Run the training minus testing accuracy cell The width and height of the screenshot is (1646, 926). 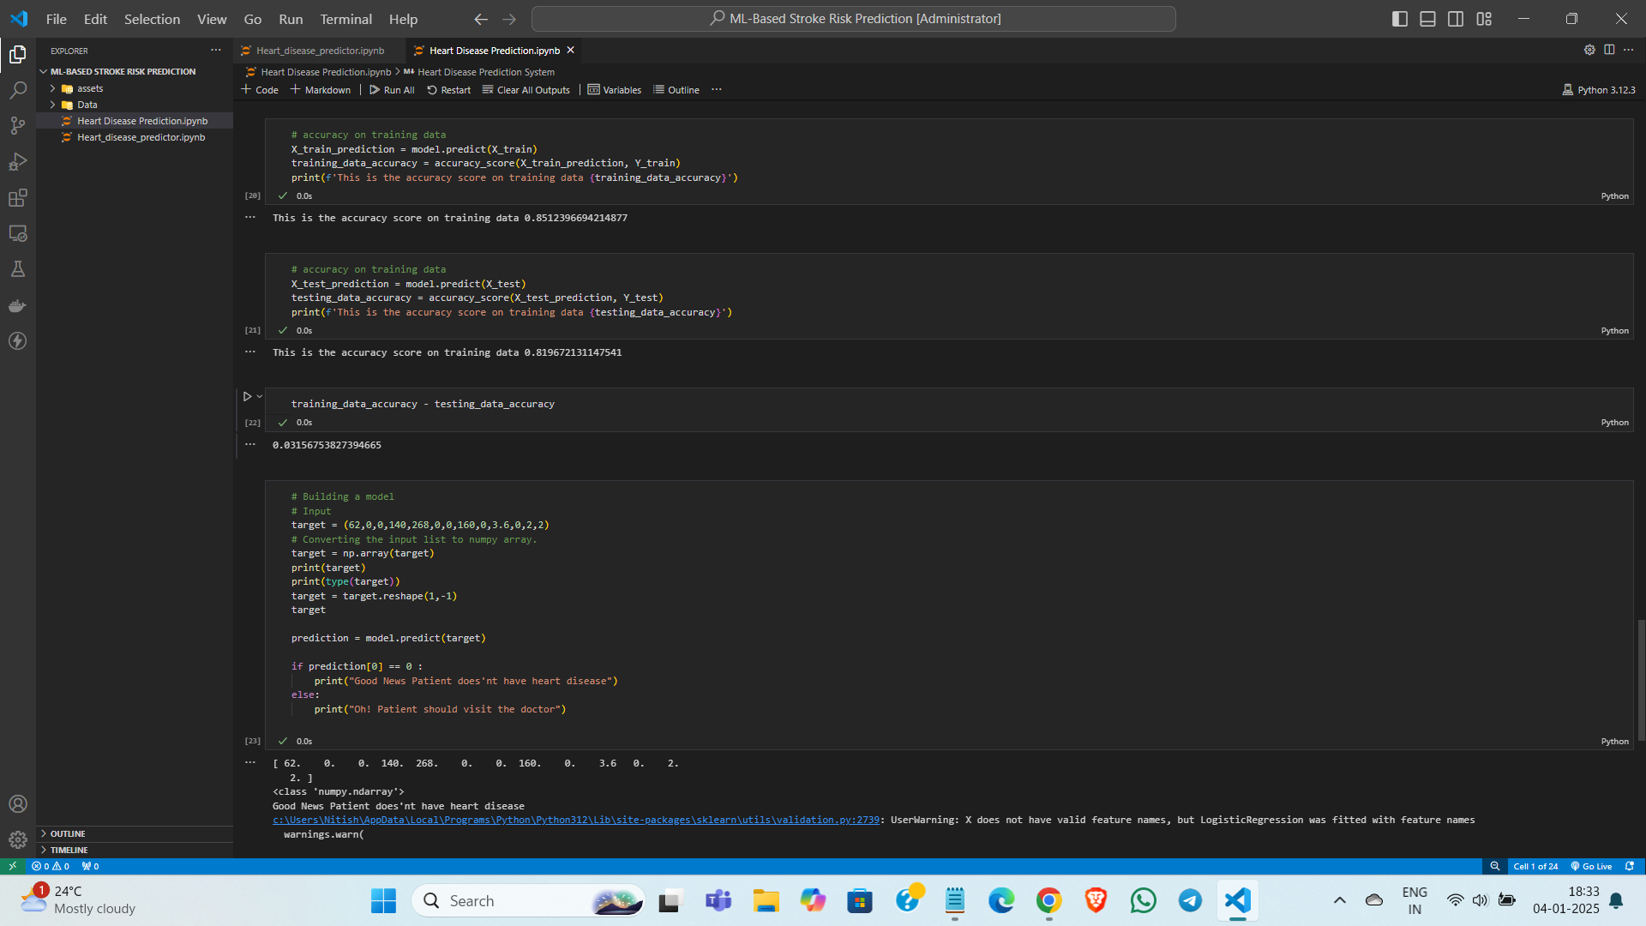(x=247, y=396)
